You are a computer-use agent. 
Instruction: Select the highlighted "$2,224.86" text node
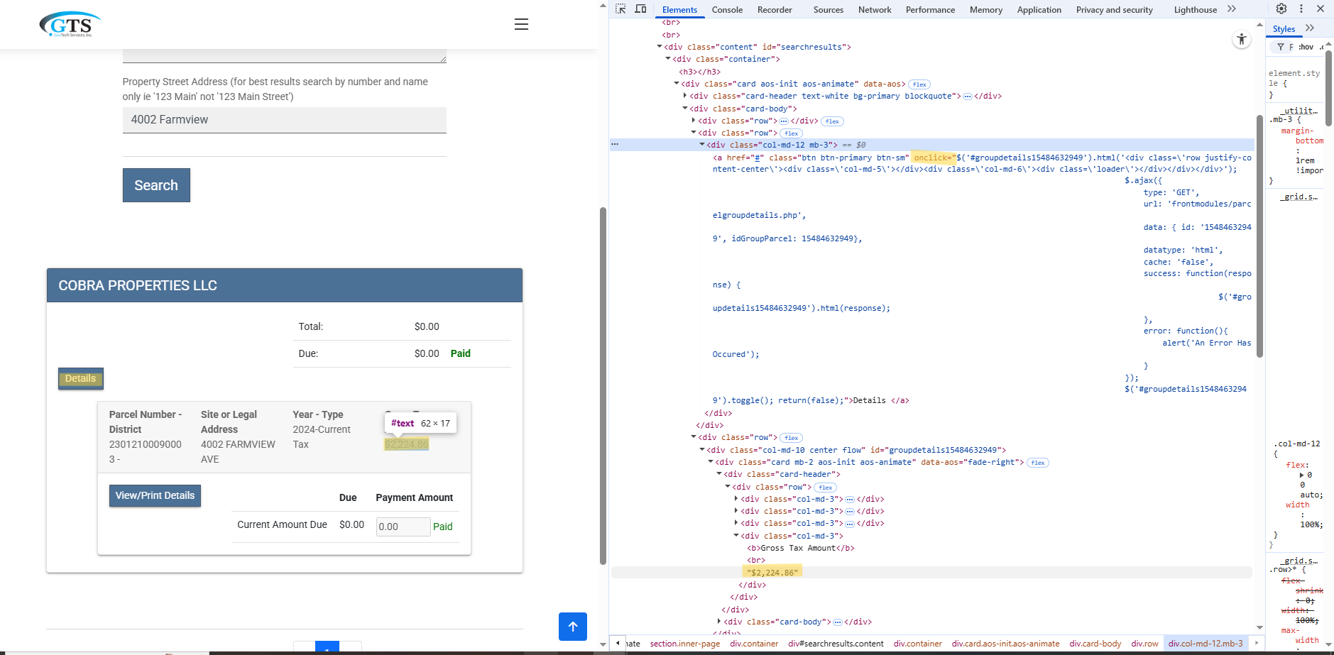coord(772,572)
